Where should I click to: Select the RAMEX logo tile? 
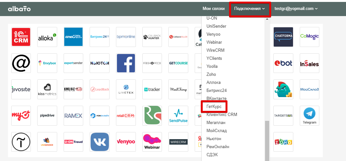74,116
